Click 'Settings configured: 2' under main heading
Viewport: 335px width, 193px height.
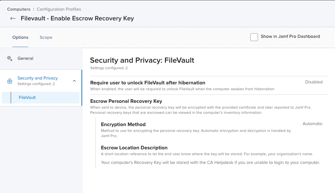pos(109,68)
